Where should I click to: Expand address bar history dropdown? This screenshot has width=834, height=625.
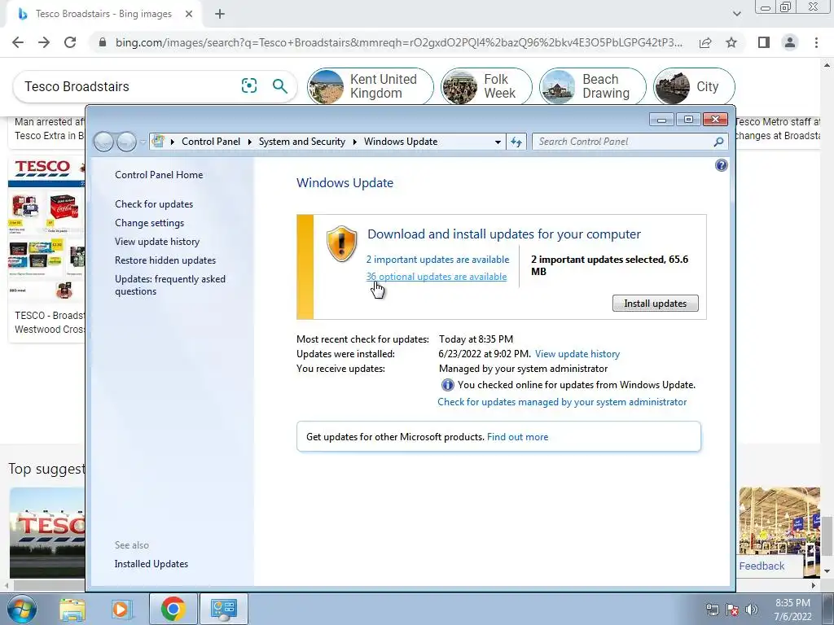click(498, 142)
